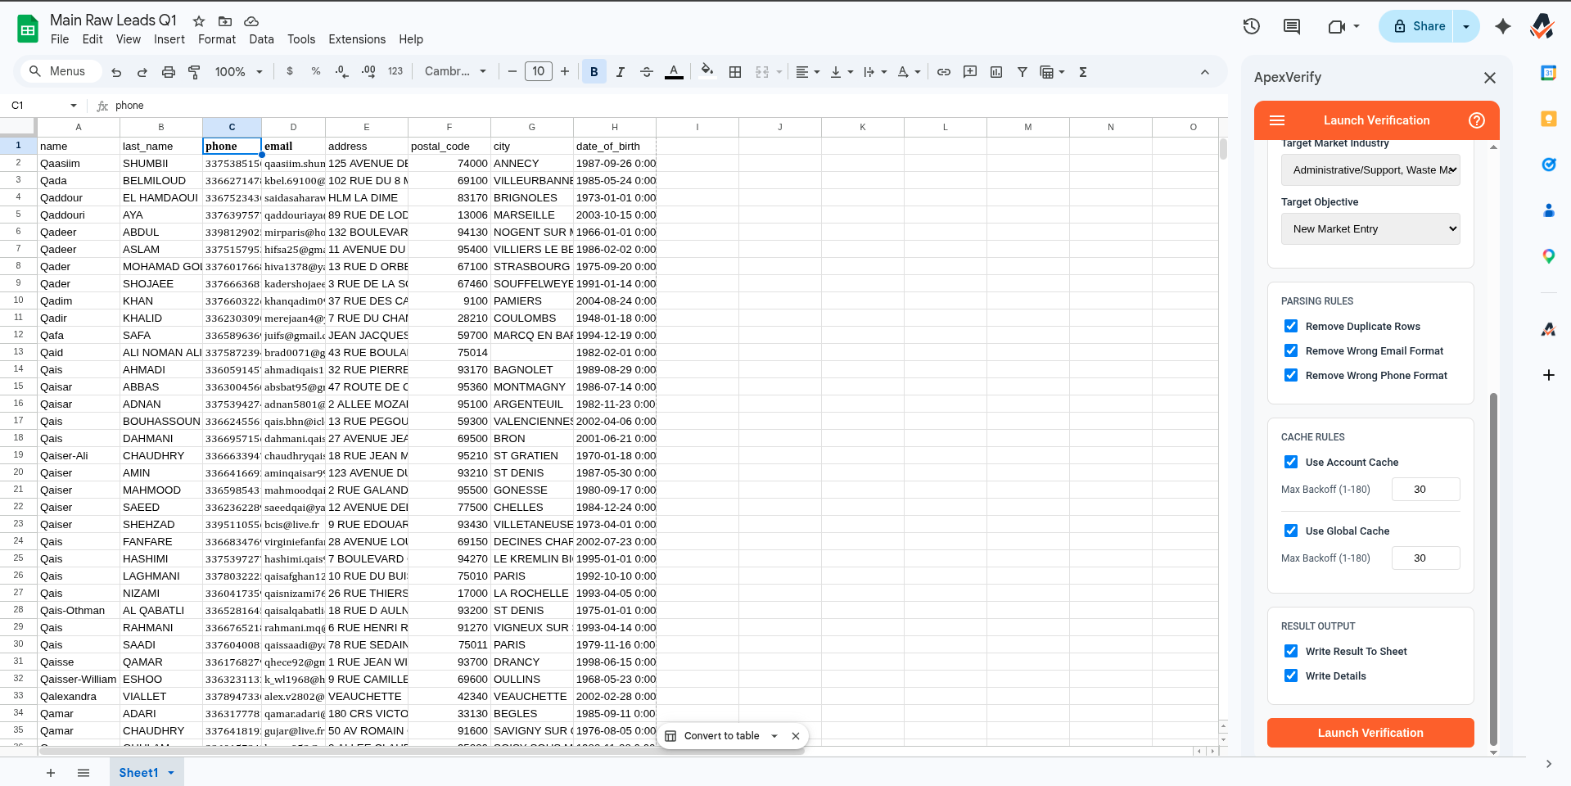Click the Share button
The image size is (1571, 786).
[1420, 26]
